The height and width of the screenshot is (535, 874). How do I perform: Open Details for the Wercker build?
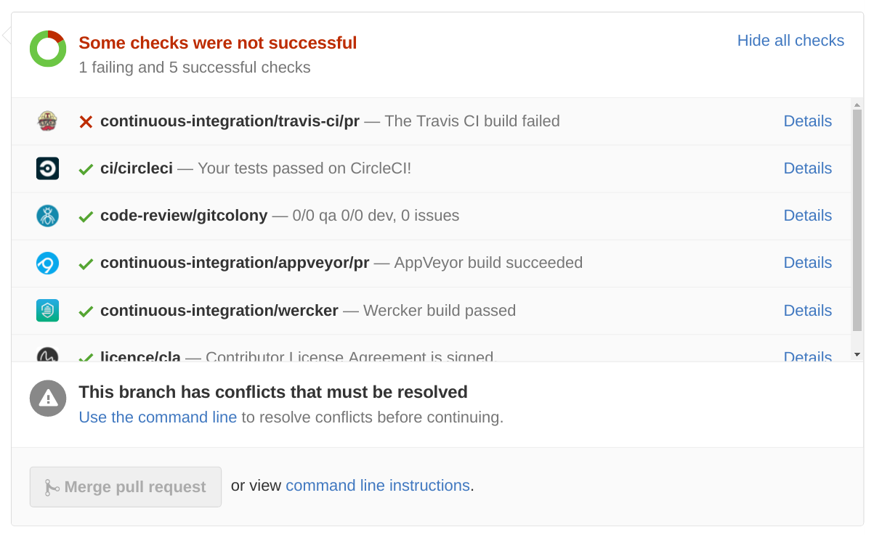pyautogui.click(x=807, y=310)
